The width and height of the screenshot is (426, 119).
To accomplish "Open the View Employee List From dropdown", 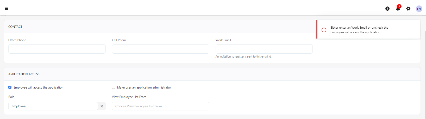I will pyautogui.click(x=160, y=106).
